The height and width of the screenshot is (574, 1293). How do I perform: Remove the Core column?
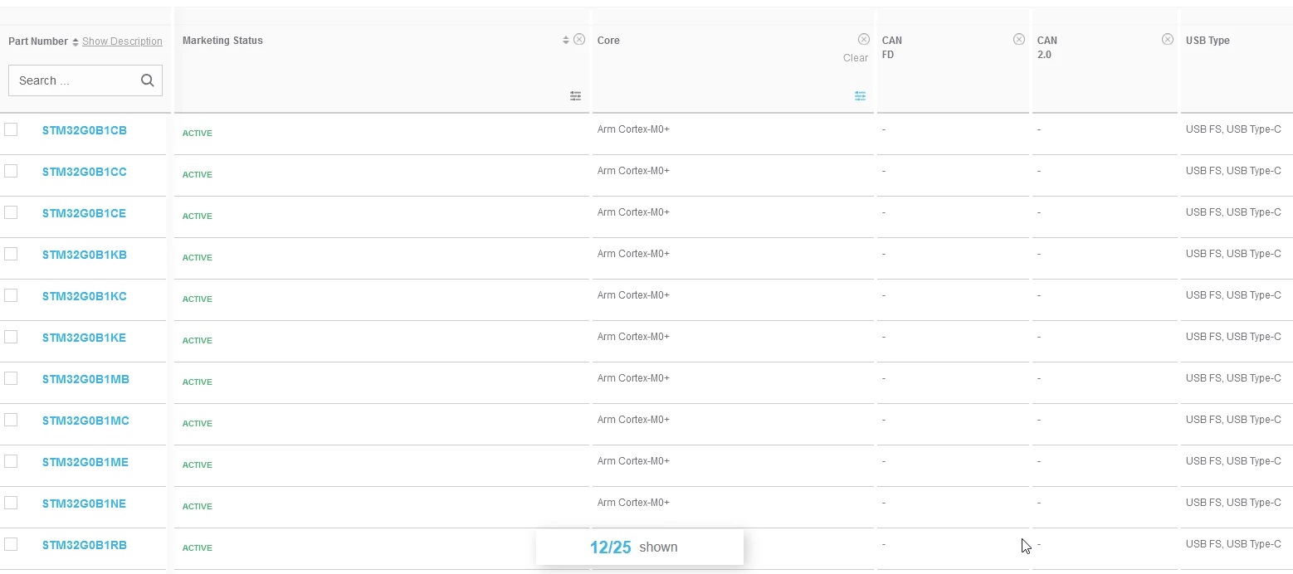(x=864, y=40)
